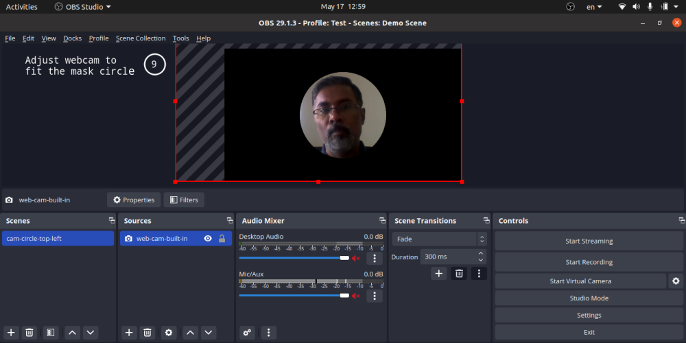
Task: Float the Scene Transitions dock icon
Action: (x=486, y=220)
